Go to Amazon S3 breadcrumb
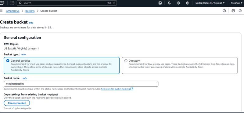 13,11
